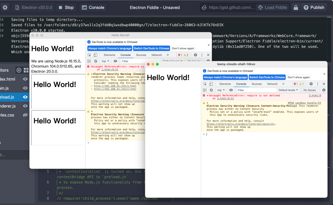The width and height of the screenshot is (333, 205).
Task: Click the lock icon next to Publish
Action: (x=296, y=8)
